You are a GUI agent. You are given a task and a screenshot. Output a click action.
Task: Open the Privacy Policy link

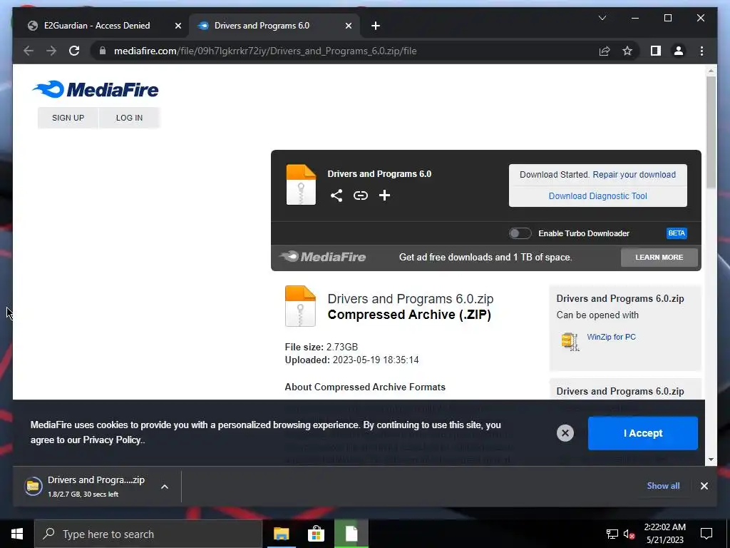(x=112, y=440)
